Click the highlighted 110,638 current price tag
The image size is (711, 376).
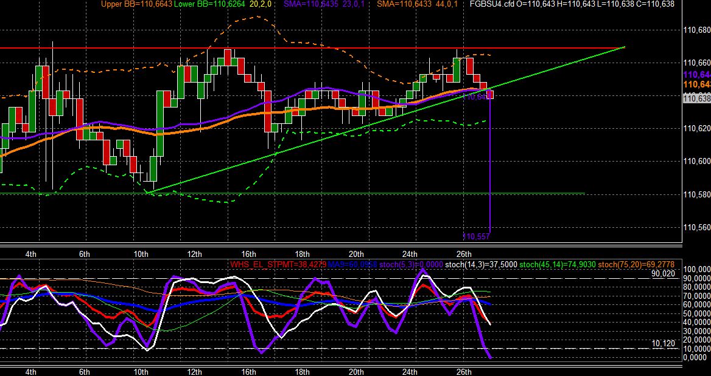tap(697, 98)
